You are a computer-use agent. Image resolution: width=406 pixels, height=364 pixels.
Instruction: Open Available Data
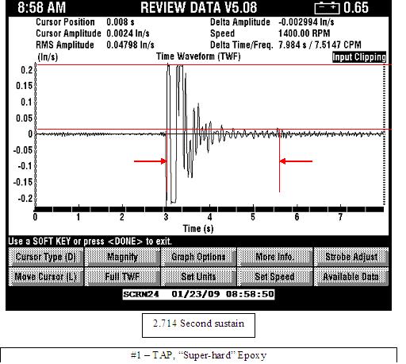pyautogui.click(x=351, y=277)
